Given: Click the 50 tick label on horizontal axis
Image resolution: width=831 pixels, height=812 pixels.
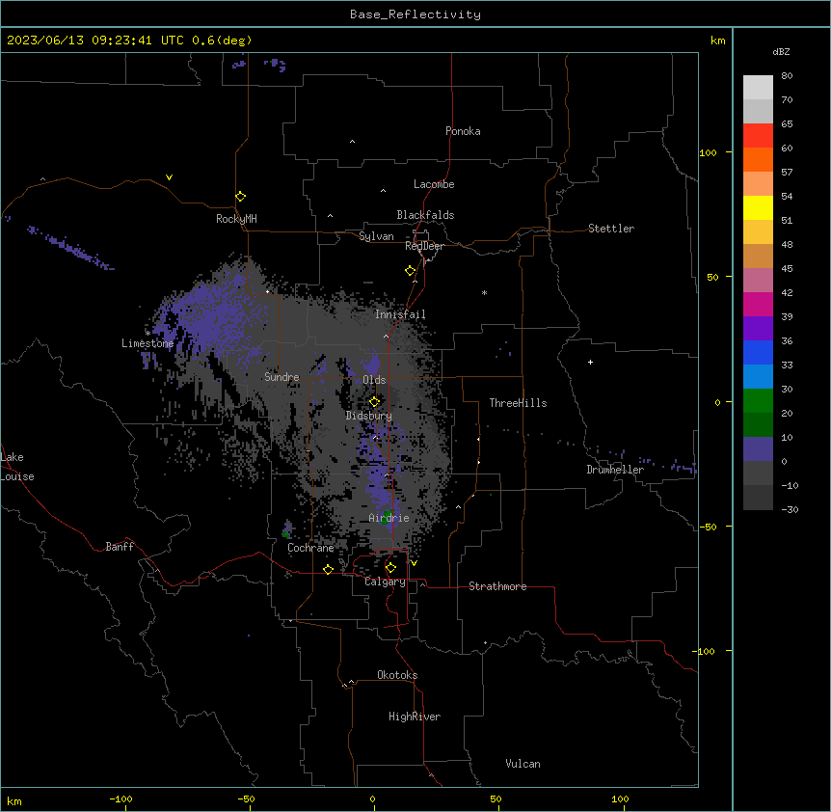Looking at the screenshot, I should coord(496,798).
